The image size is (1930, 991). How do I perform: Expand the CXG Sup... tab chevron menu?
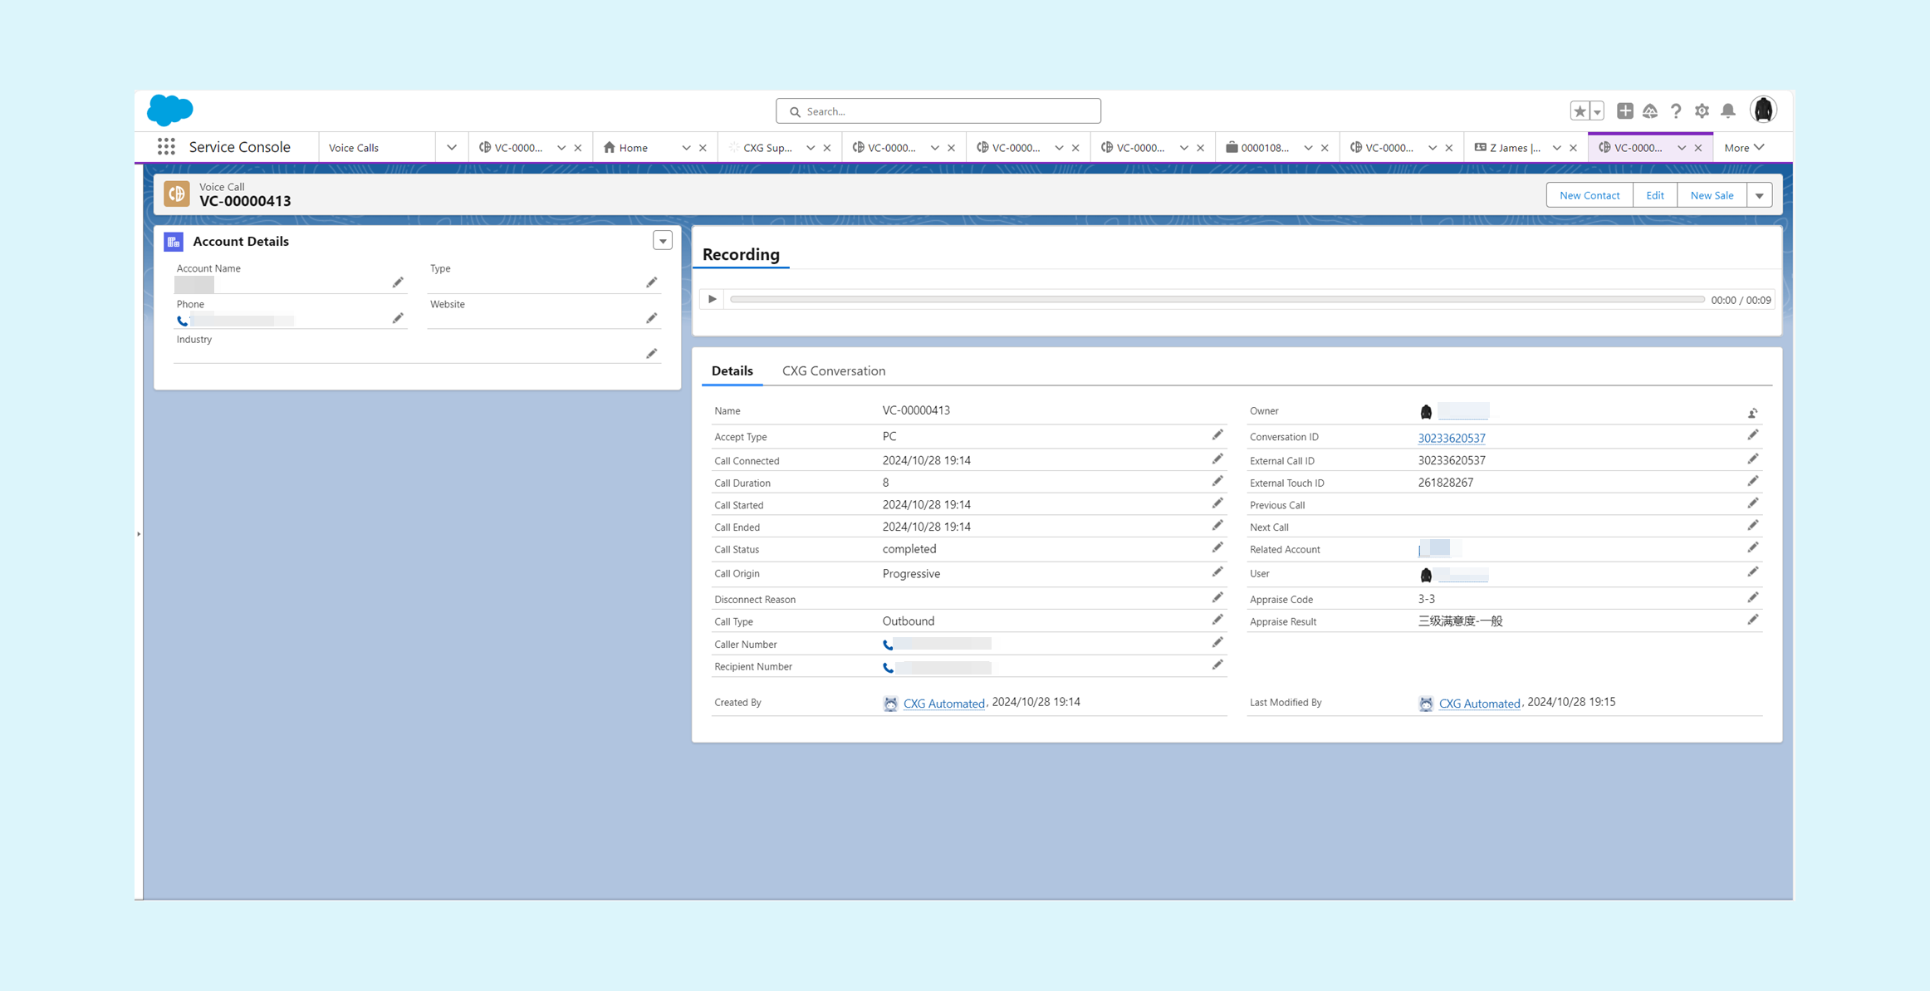coord(811,148)
